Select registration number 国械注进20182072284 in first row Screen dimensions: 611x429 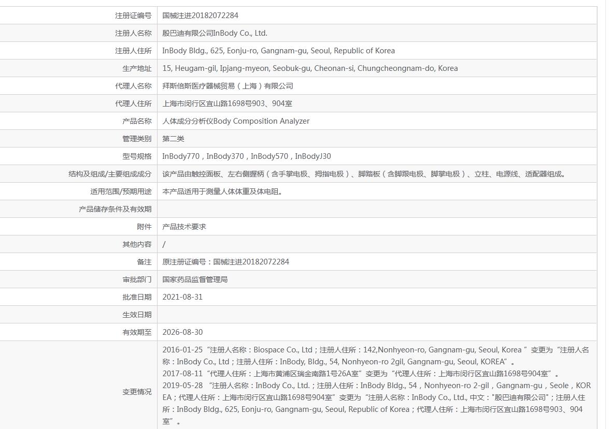(x=200, y=16)
